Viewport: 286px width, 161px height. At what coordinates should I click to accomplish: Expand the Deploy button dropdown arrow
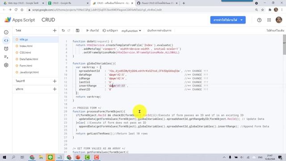[241, 20]
